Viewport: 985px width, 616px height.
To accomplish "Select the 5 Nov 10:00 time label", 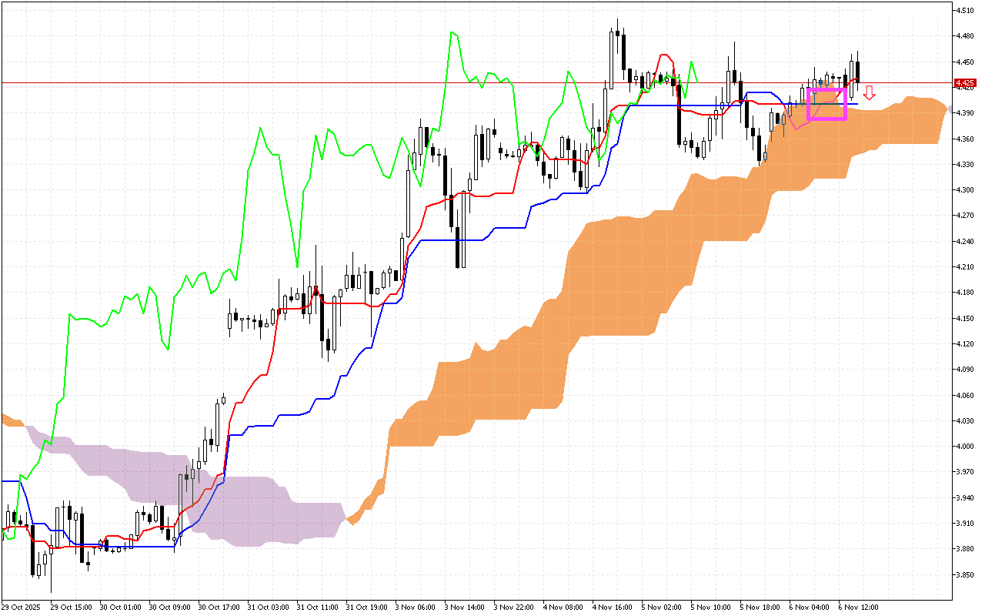I will click(x=711, y=608).
